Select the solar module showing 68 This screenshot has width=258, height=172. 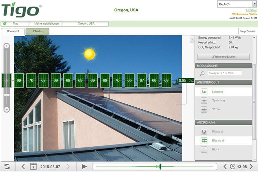tap(43, 80)
